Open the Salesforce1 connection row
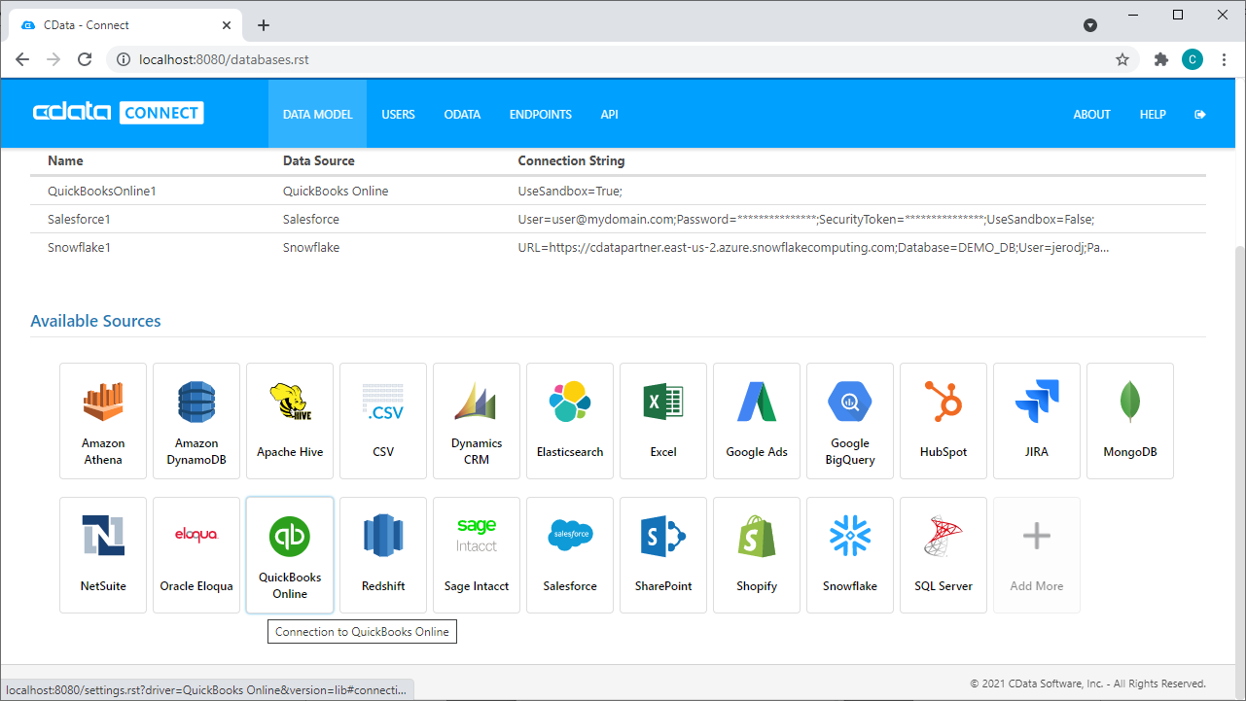The width and height of the screenshot is (1246, 701). click(80, 220)
